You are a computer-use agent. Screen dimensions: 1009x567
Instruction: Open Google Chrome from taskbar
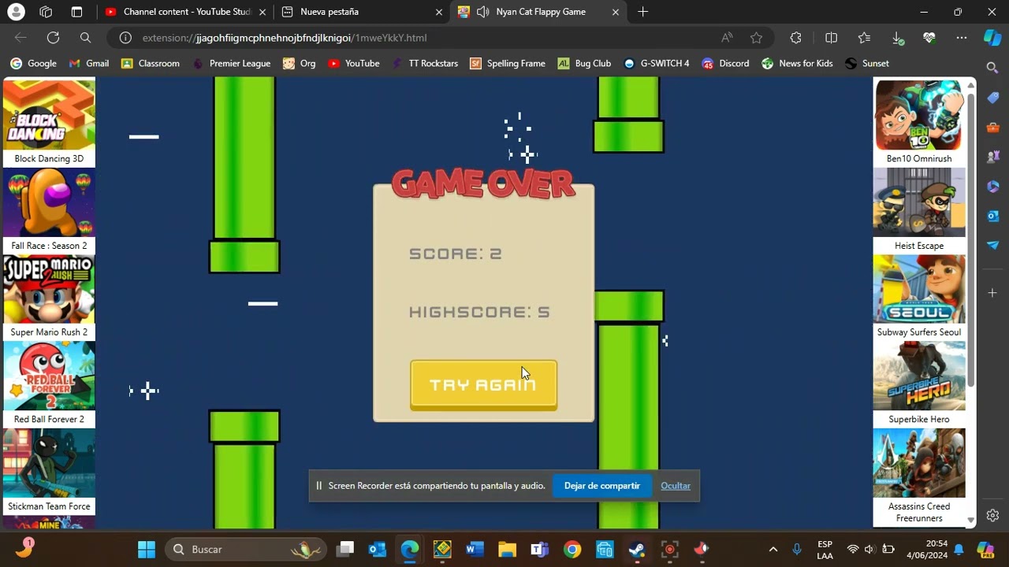[x=572, y=549]
